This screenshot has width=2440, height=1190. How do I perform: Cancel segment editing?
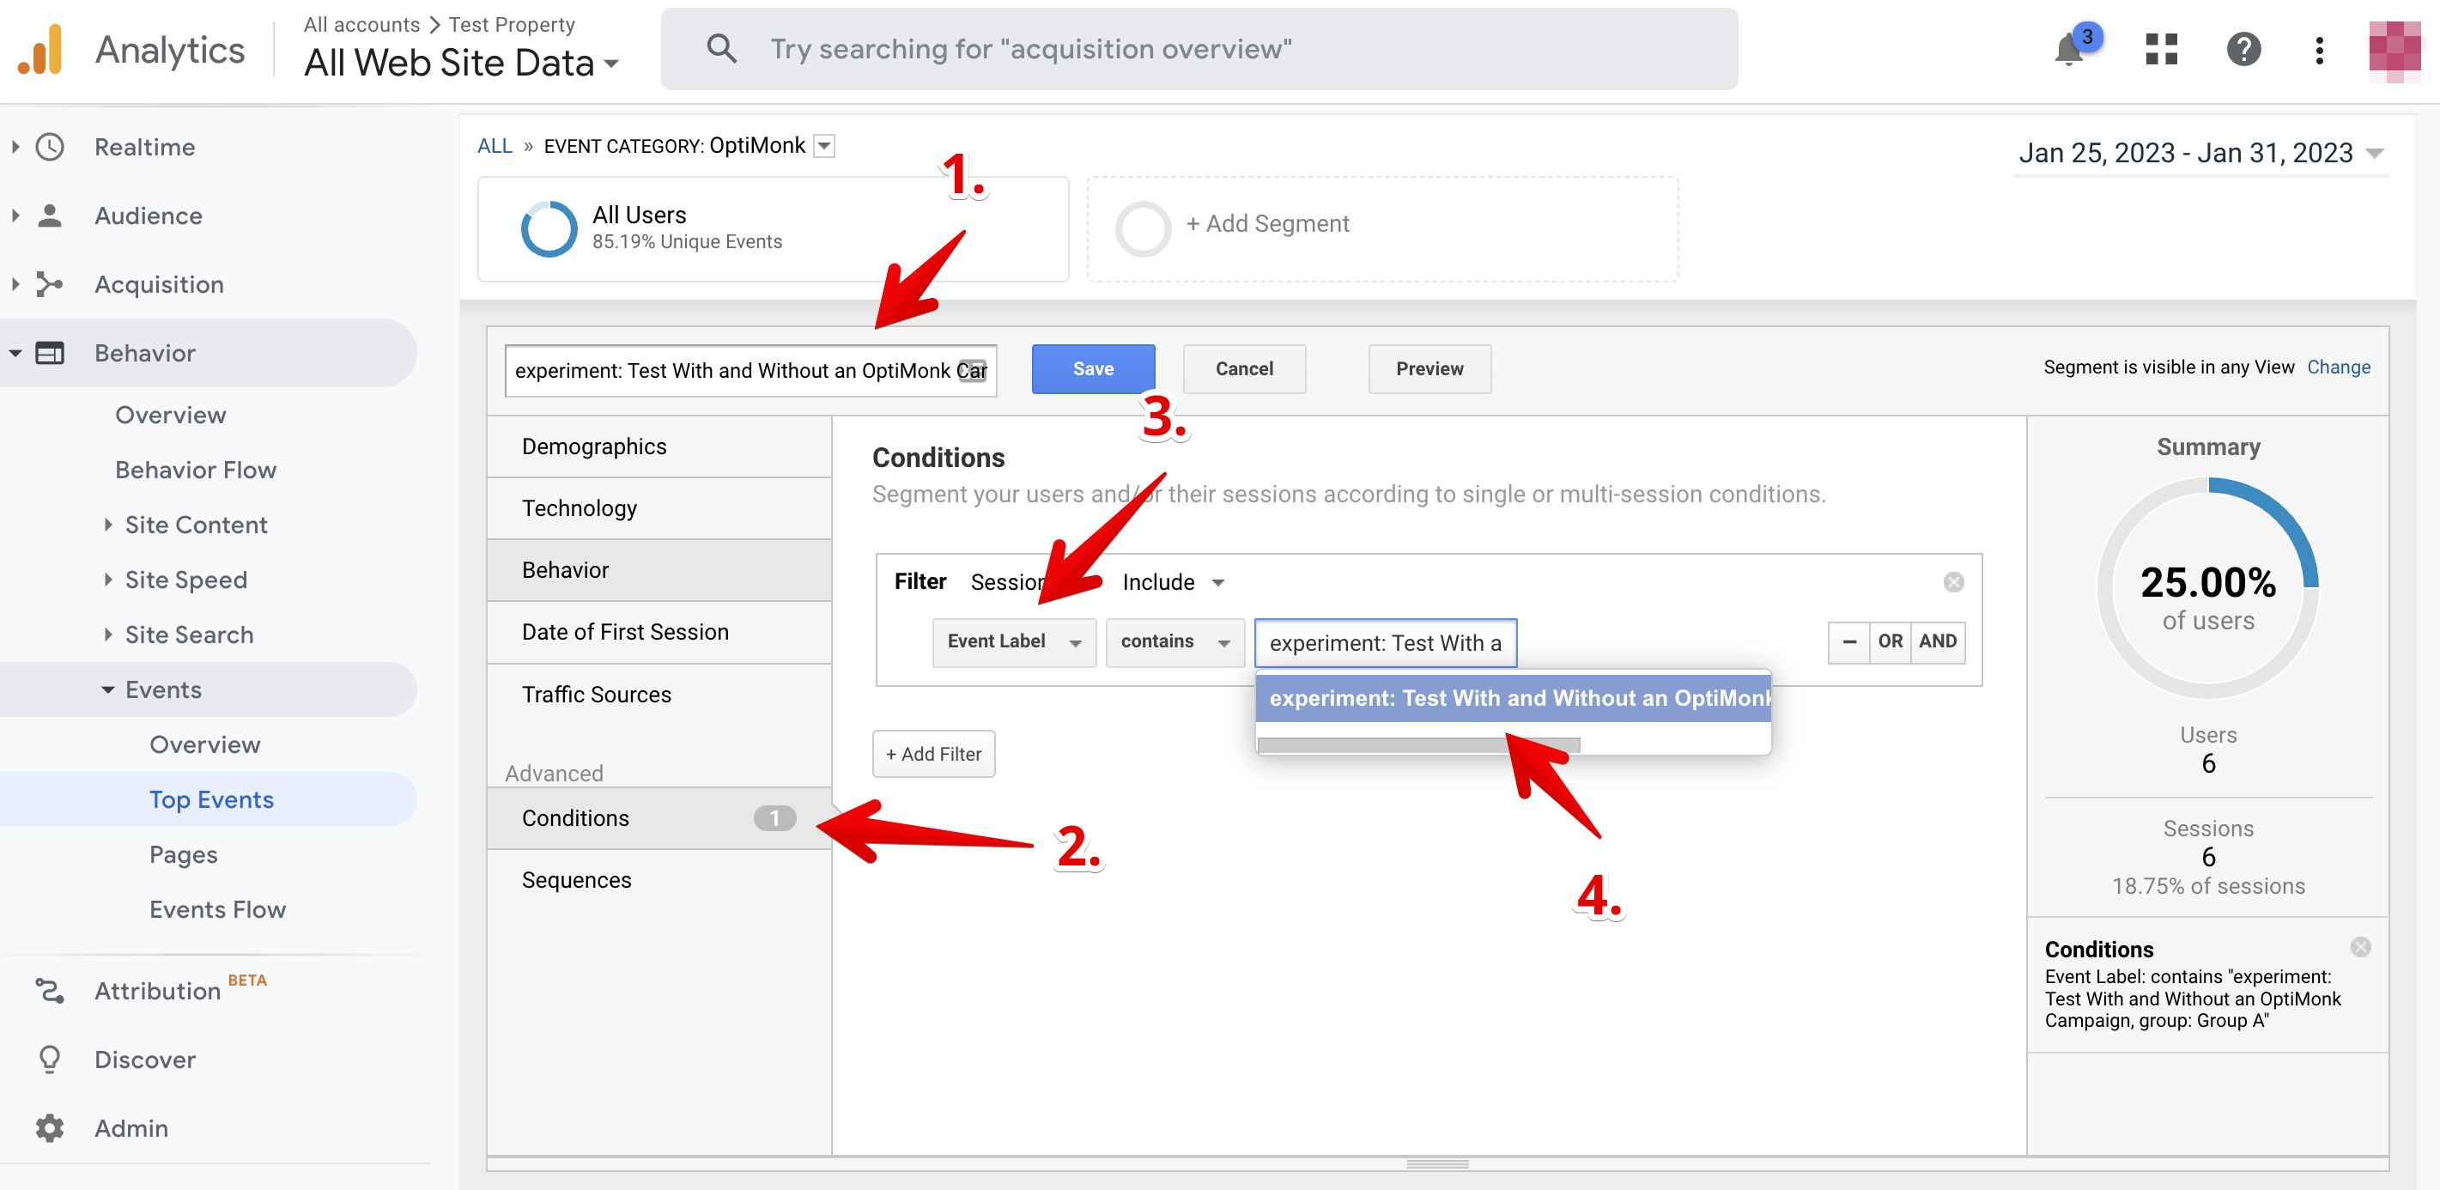click(x=1244, y=368)
